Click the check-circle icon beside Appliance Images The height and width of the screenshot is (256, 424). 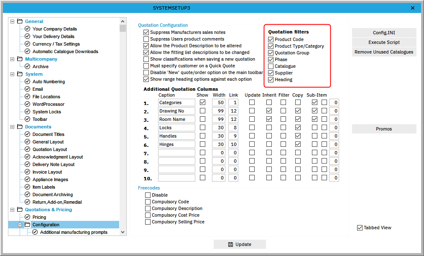point(27,179)
